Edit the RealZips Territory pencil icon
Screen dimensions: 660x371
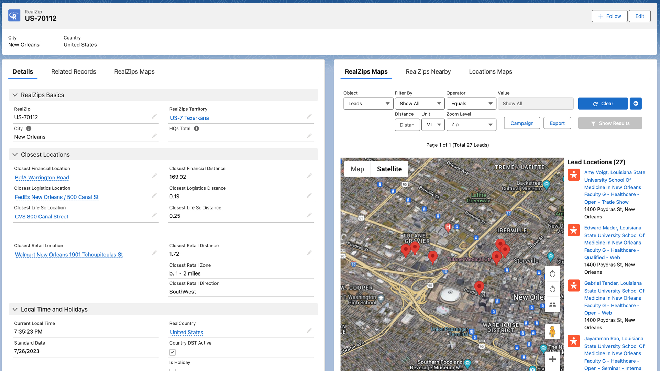[309, 116]
